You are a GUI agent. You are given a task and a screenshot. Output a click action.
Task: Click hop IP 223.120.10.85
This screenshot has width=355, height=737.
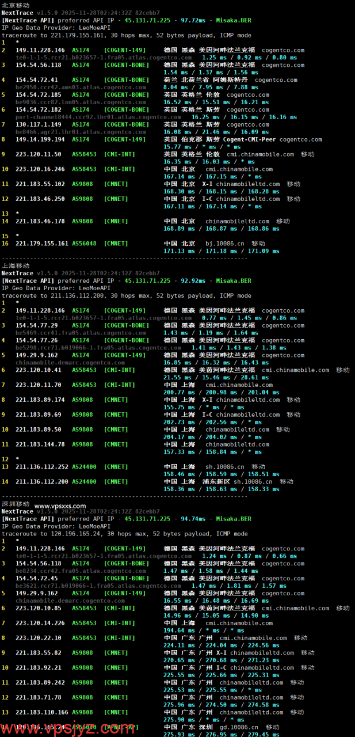click(39, 608)
